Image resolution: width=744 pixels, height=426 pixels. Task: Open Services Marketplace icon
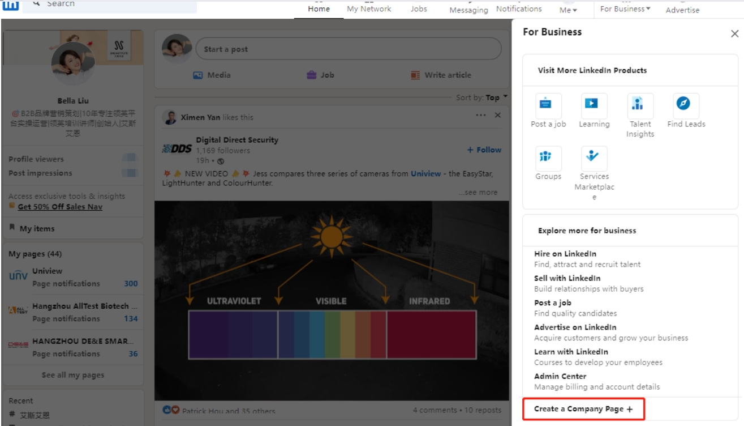(x=594, y=159)
